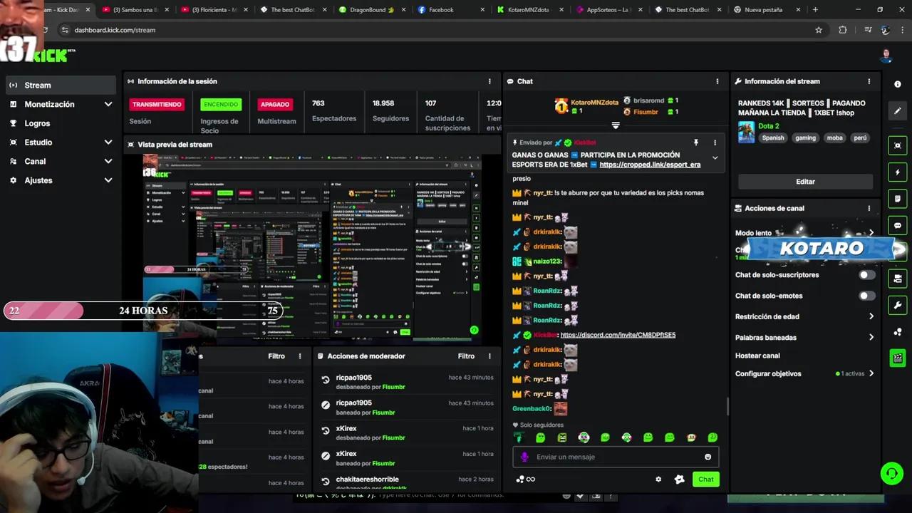Collapse the chat leaderboard with the down arrow
This screenshot has width=912, height=513.
click(x=616, y=125)
